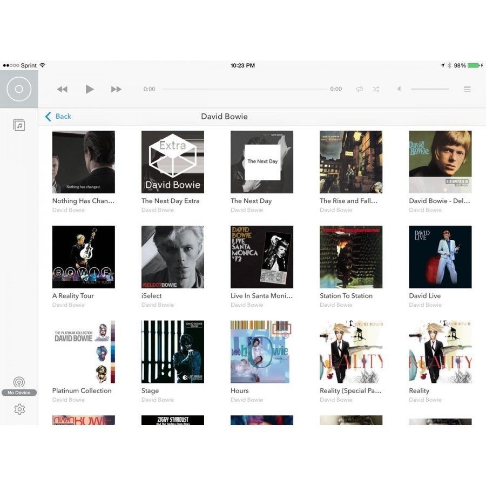
Task: Open the playback queue menu icon
Action: point(467,89)
